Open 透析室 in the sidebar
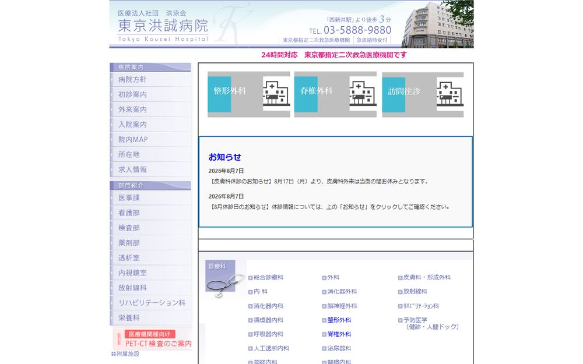583x364 pixels. click(150, 258)
